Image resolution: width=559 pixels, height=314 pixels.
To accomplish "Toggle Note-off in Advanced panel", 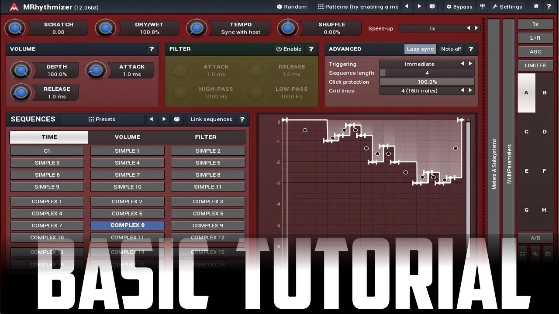I will tap(451, 49).
